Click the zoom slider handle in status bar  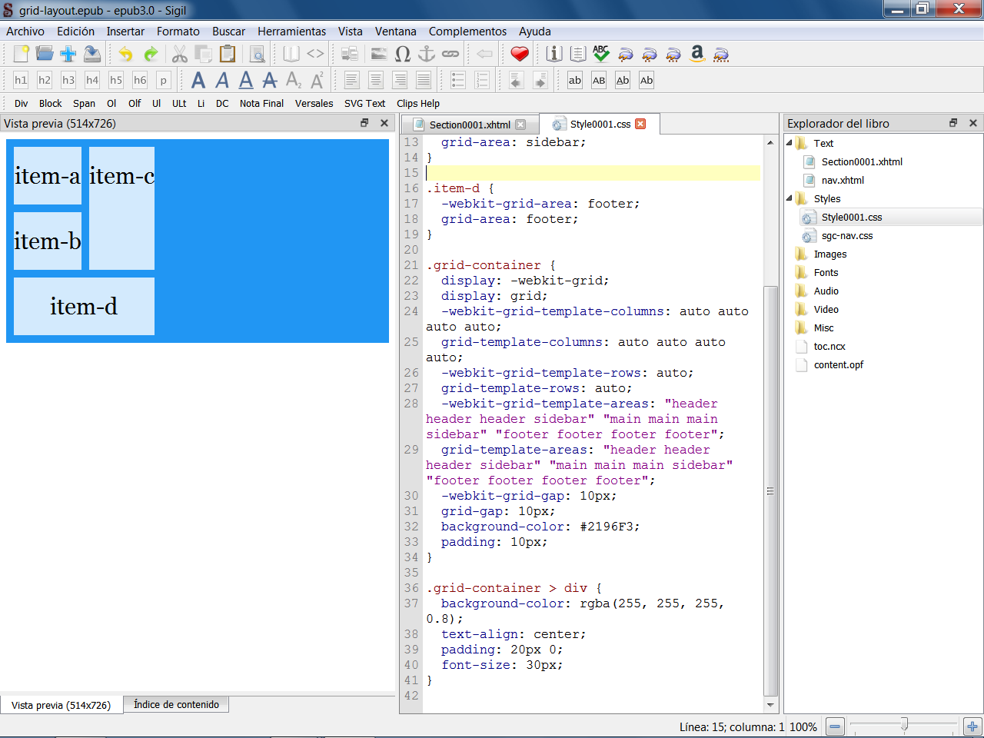coord(904,724)
